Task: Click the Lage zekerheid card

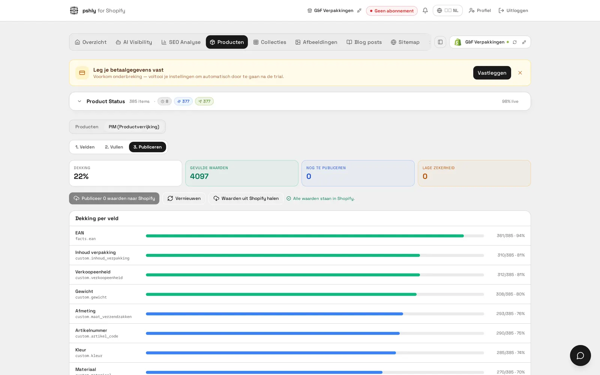Action: pos(474,173)
